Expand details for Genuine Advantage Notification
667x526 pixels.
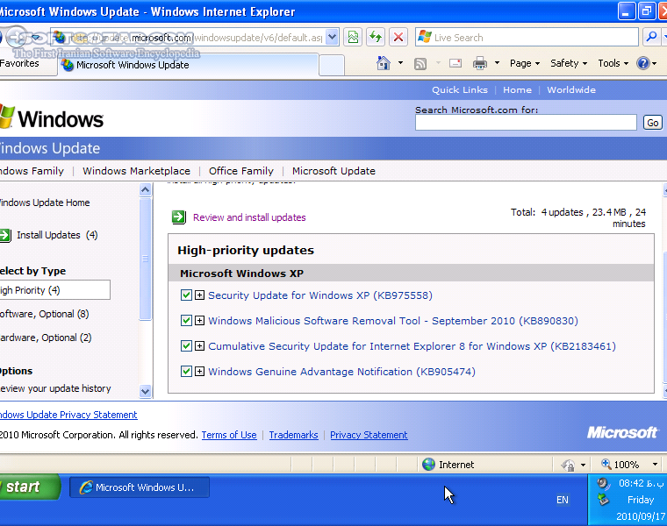(x=199, y=372)
